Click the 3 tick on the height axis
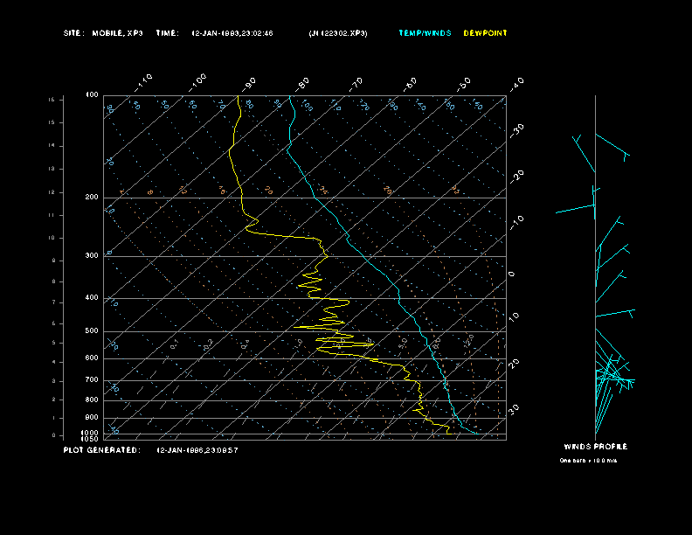This screenshot has width=692, height=535. click(x=54, y=381)
